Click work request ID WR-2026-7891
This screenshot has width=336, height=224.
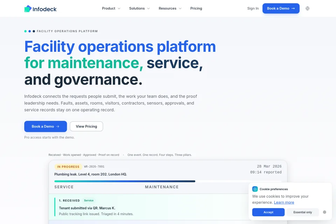tap(94, 167)
